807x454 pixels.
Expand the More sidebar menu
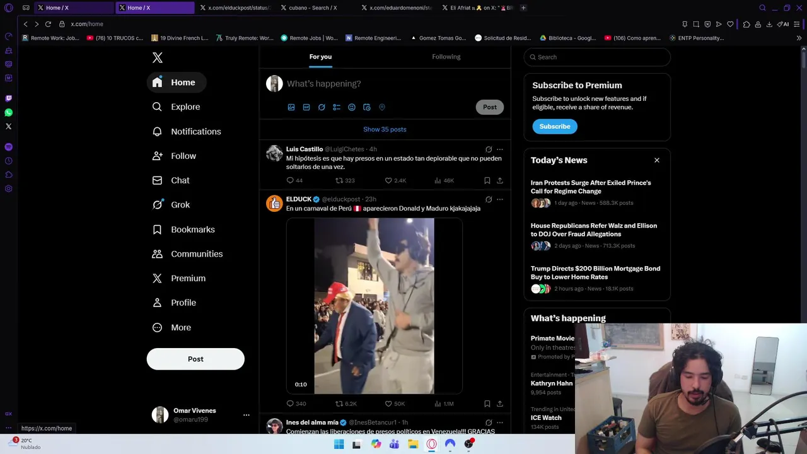tap(171, 327)
